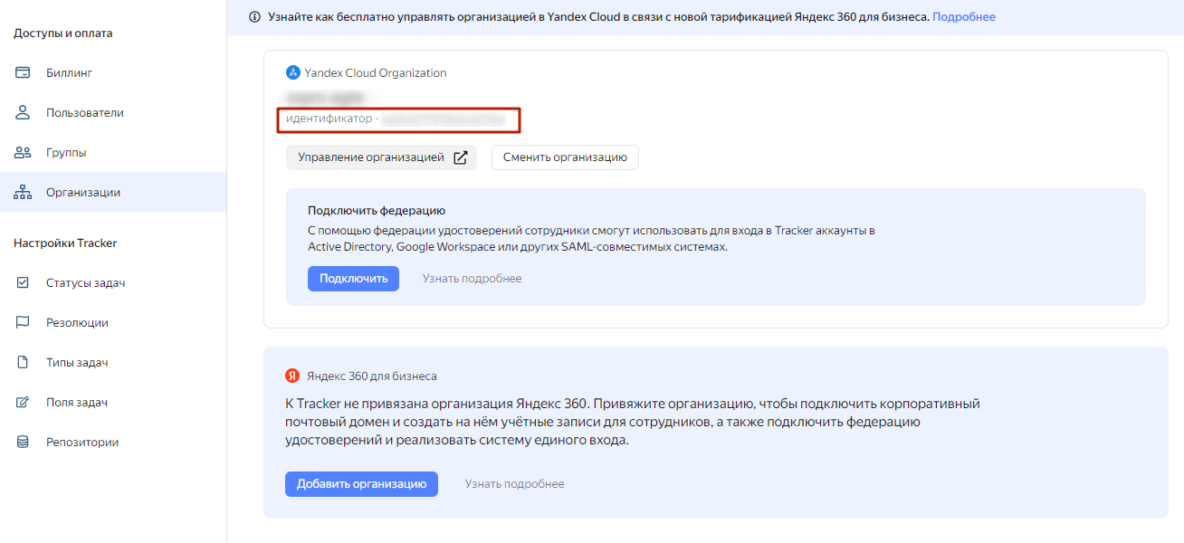1184x543 pixels.
Task: Click Узнать подробнее near Добавить организацию
Action: tap(514, 484)
